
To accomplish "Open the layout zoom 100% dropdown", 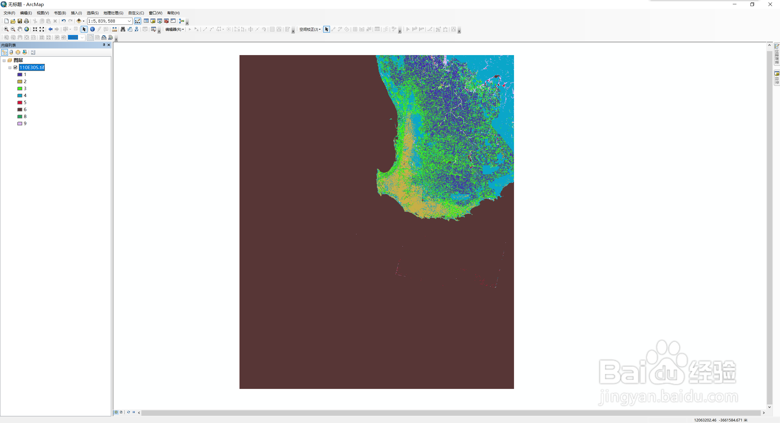I will tap(82, 37).
